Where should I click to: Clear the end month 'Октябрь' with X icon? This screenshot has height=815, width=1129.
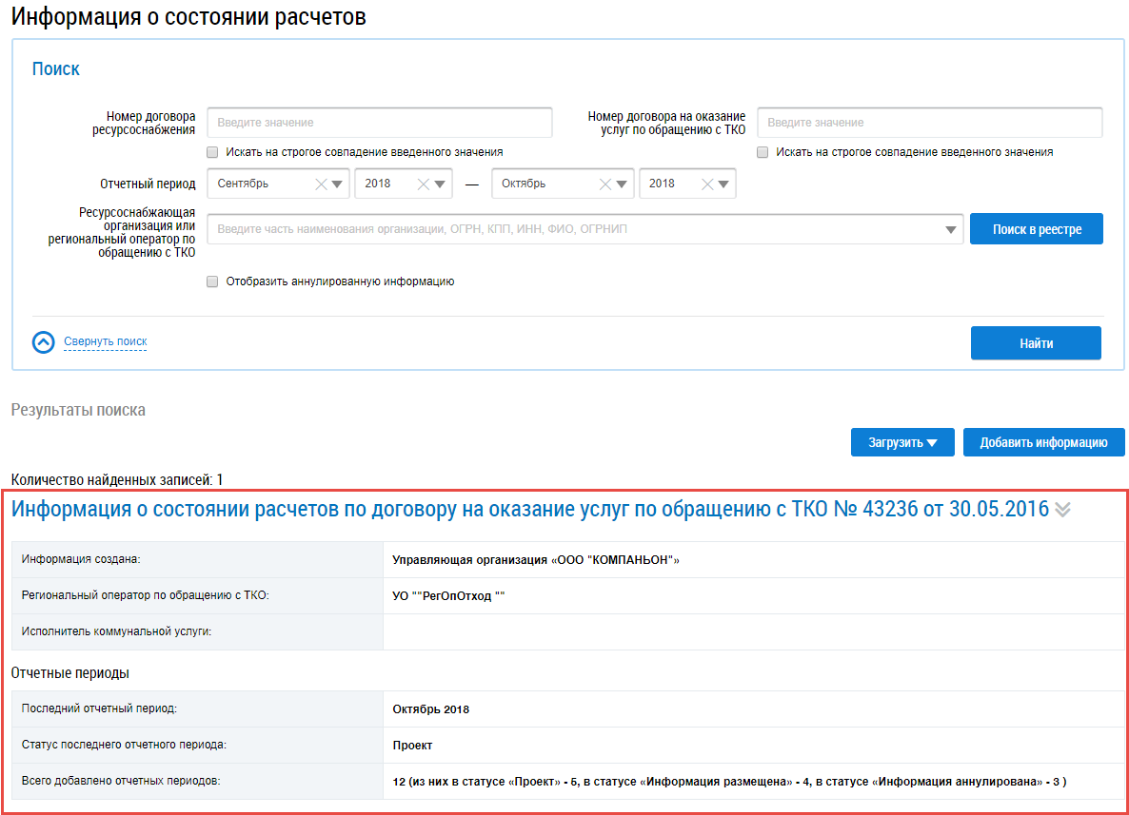pos(604,184)
